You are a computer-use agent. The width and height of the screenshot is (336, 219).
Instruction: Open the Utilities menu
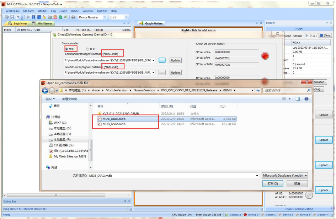[x=43, y=11]
